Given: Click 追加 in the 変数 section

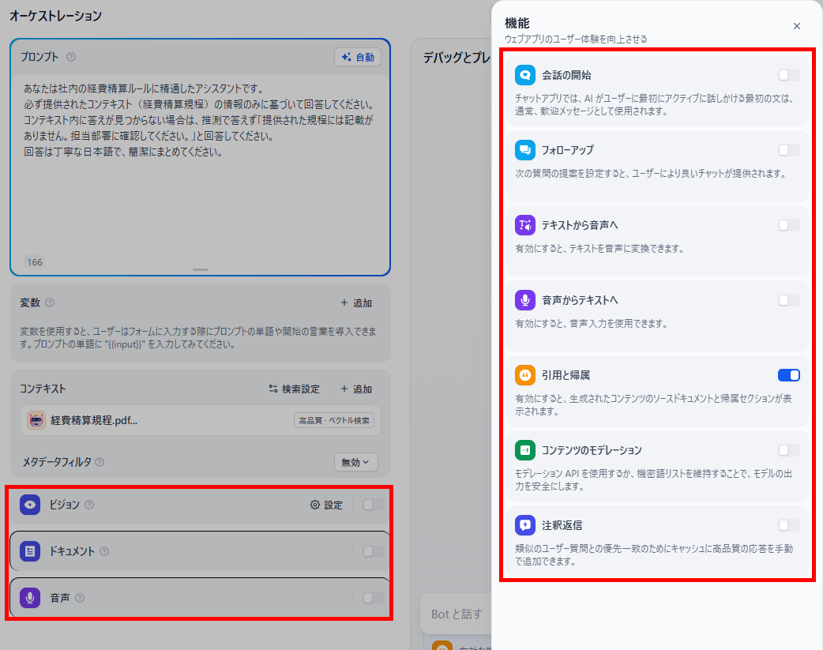Looking at the screenshot, I should (356, 303).
